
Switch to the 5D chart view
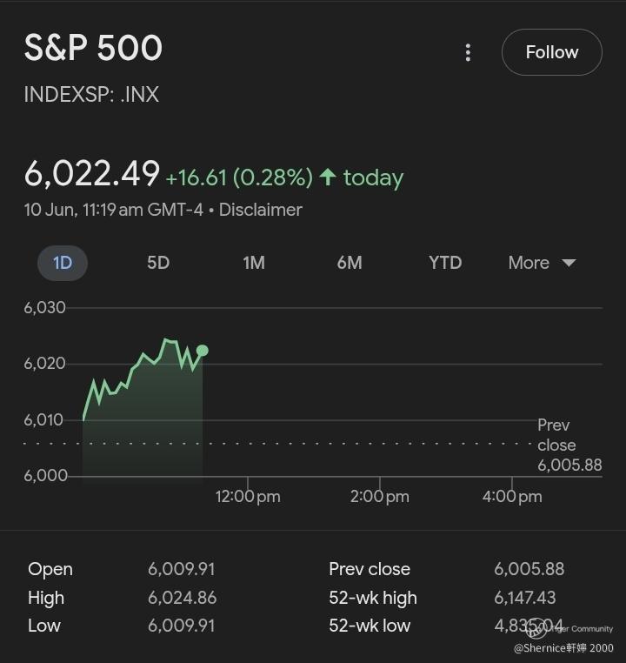click(158, 263)
